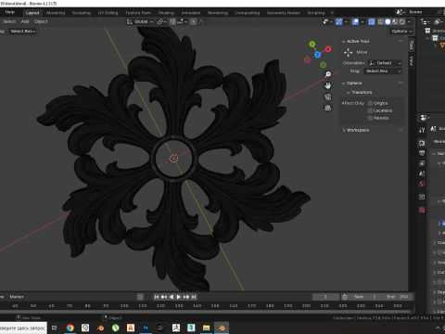Open the viewport shading options dropdown arrow

(409, 21)
